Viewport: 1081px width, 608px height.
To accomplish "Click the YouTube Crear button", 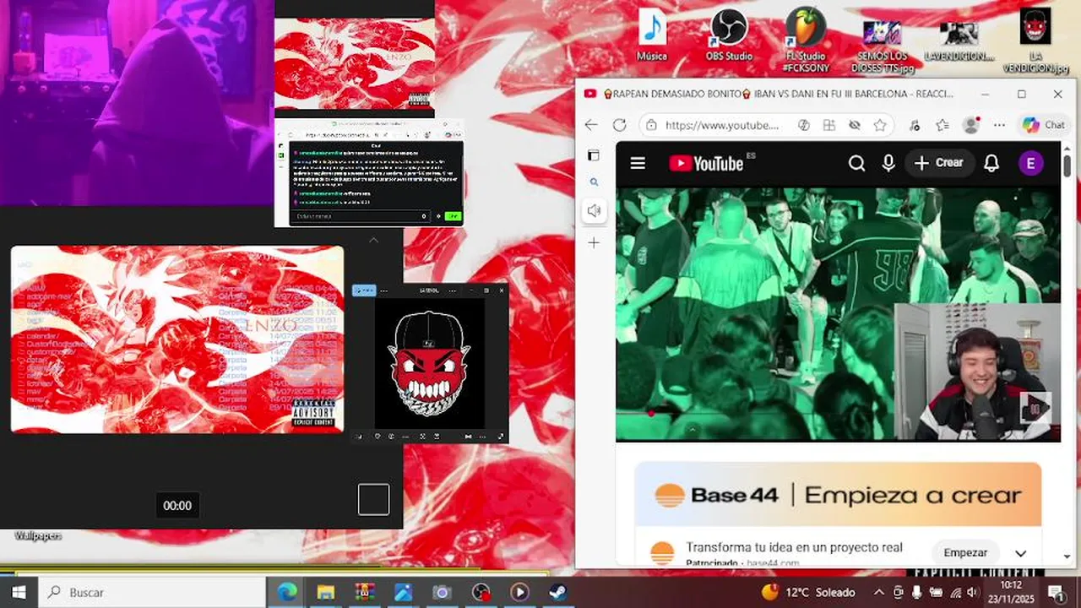I will pyautogui.click(x=938, y=163).
